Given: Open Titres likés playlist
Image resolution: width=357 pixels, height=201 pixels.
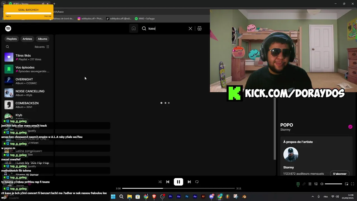Looking at the screenshot, I should pos(28,57).
